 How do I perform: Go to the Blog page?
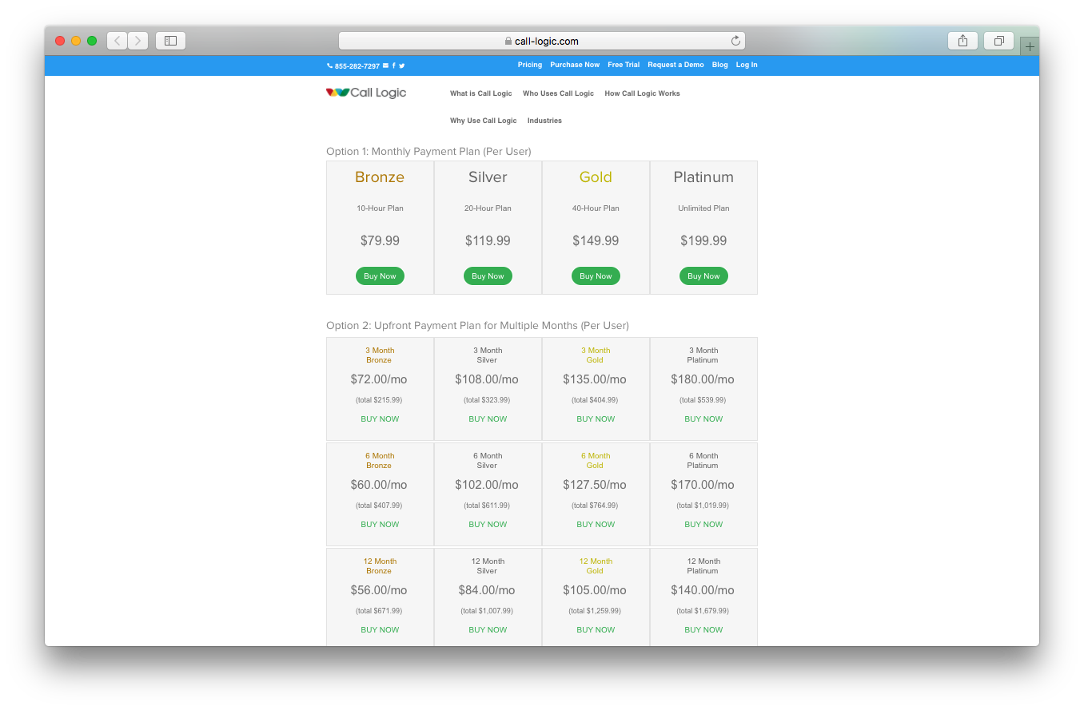tap(720, 65)
